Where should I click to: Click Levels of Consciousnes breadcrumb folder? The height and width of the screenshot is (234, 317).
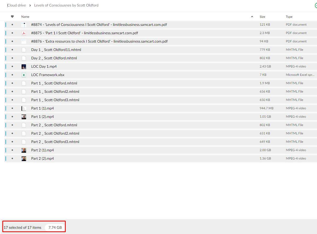pyautogui.click(x=66, y=5)
